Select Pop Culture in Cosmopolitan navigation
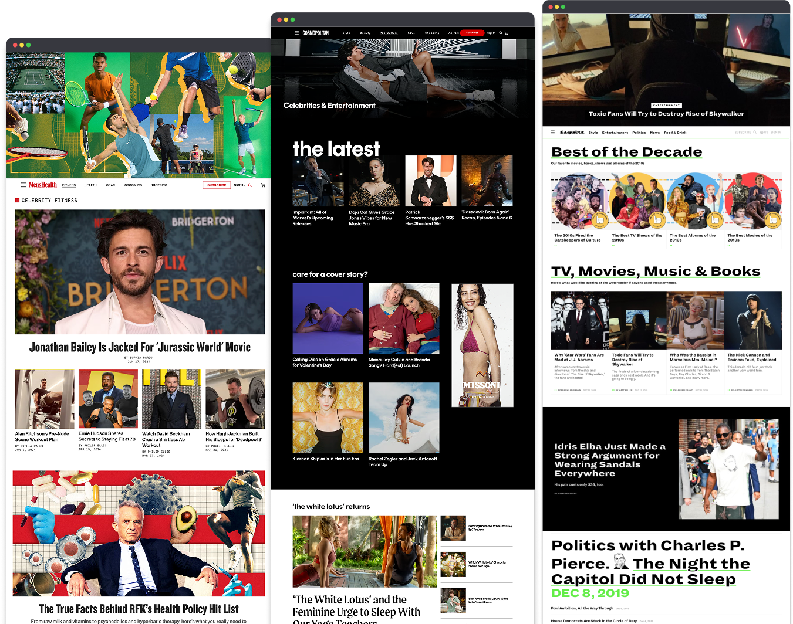The image size is (793, 624). [389, 33]
